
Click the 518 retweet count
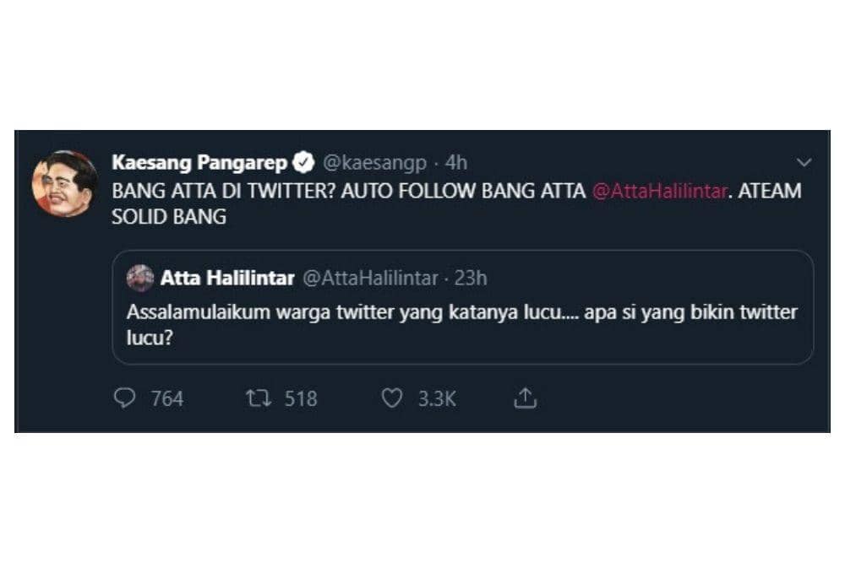299,398
